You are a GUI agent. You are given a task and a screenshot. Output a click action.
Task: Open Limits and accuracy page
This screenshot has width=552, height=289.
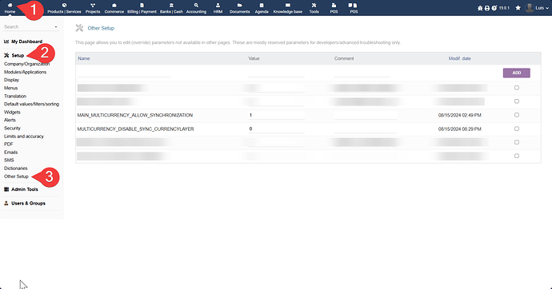click(x=24, y=137)
